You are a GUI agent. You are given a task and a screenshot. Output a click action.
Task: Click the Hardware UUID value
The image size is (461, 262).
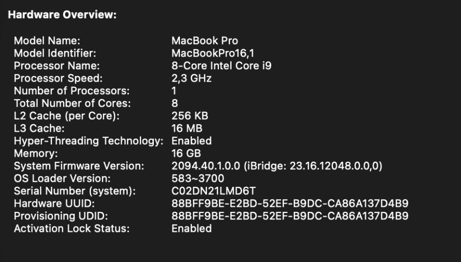[290, 203]
